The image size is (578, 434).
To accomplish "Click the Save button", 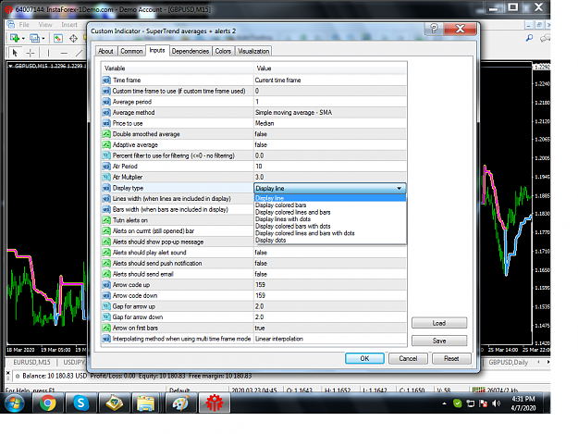I will coord(439,341).
